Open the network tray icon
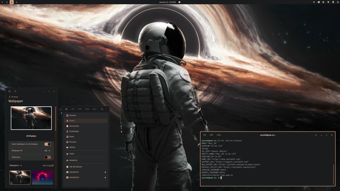340x191 pixels. (328, 2)
